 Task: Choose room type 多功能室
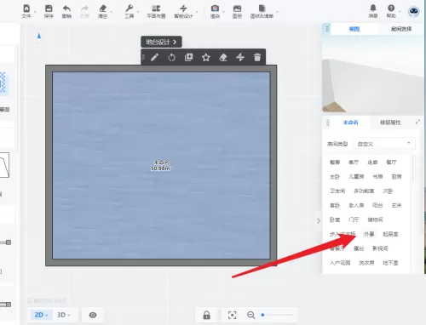[x=364, y=191]
